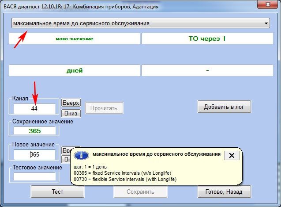Screen dimensions: 281x207
Task: Click the 'макс.значение' display field
Action: tap(74, 38)
